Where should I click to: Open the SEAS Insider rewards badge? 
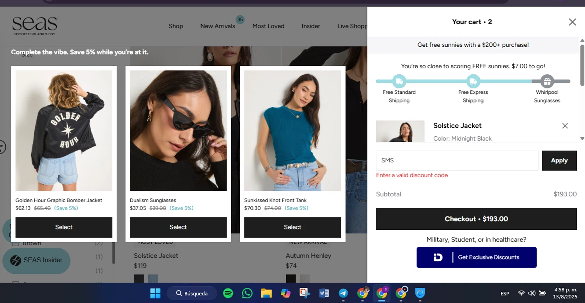click(x=36, y=260)
